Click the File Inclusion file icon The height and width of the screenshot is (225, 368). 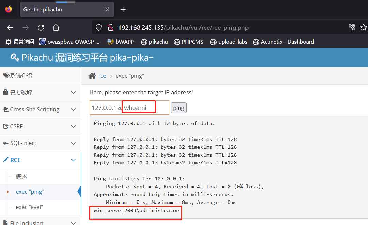5,223
